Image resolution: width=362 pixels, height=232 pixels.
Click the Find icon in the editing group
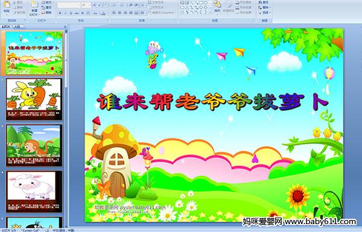tap(265, 2)
